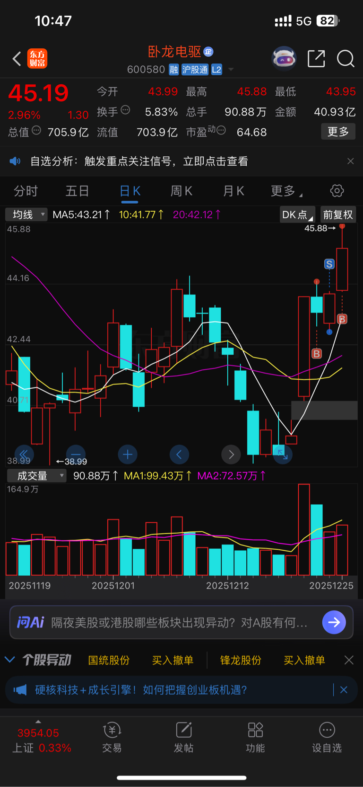Collapse the 个股异动 section chevron
363x787 pixels.
[x=9, y=659]
